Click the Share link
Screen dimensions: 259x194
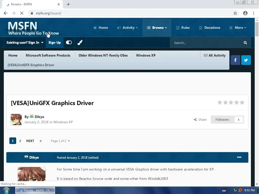(x=200, y=119)
